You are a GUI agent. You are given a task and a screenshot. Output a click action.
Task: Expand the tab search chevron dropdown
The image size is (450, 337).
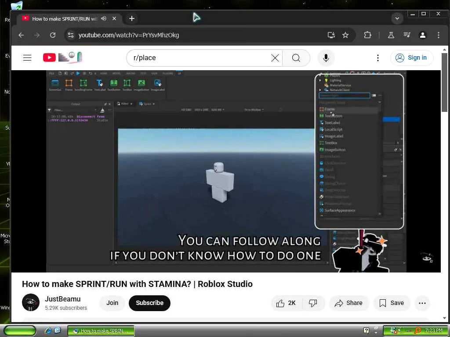[397, 18]
